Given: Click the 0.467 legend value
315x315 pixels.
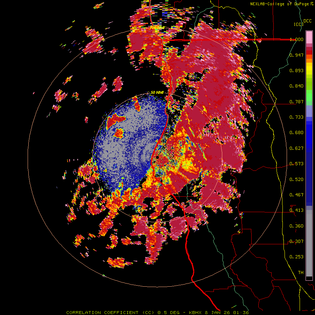Looking at the screenshot, I should point(296,195).
